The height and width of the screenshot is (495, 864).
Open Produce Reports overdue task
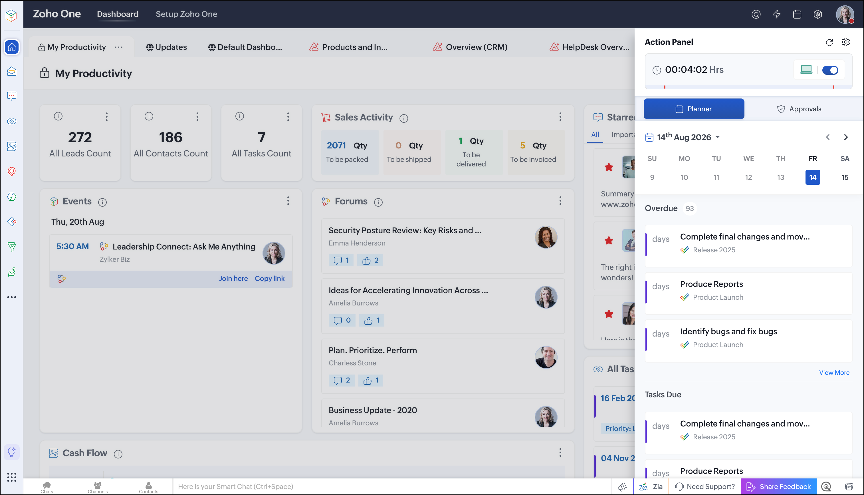pos(748,293)
